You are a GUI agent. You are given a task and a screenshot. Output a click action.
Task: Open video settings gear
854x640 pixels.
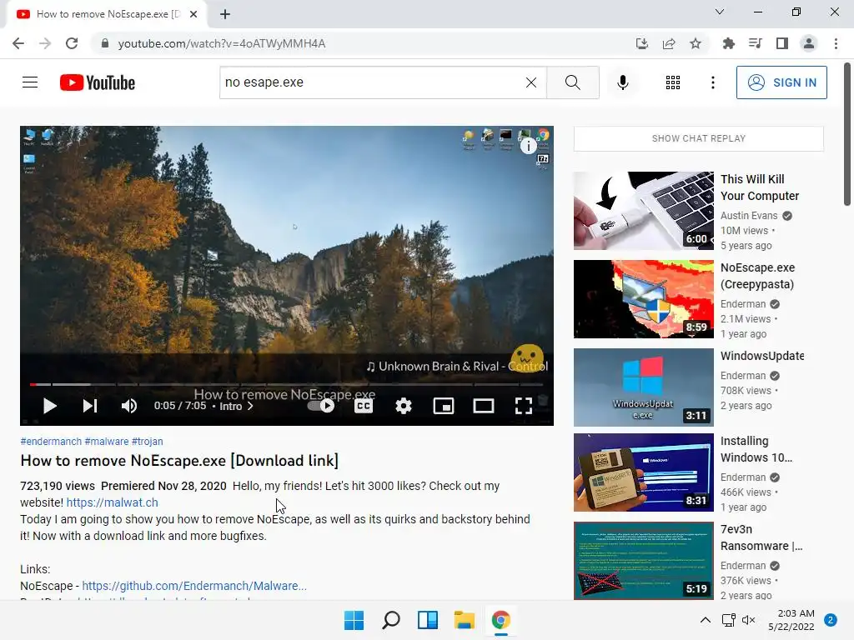click(404, 406)
